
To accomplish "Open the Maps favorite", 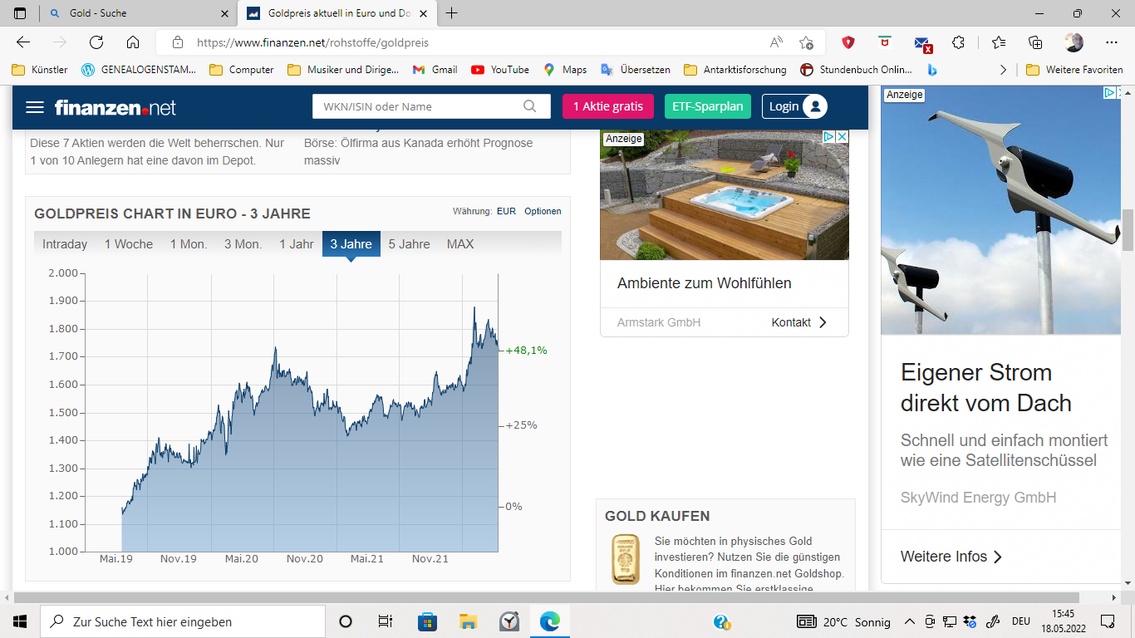I will click(565, 70).
